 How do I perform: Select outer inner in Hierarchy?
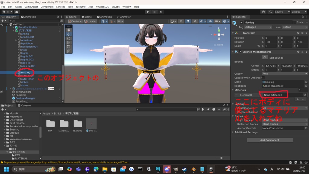point(27,79)
